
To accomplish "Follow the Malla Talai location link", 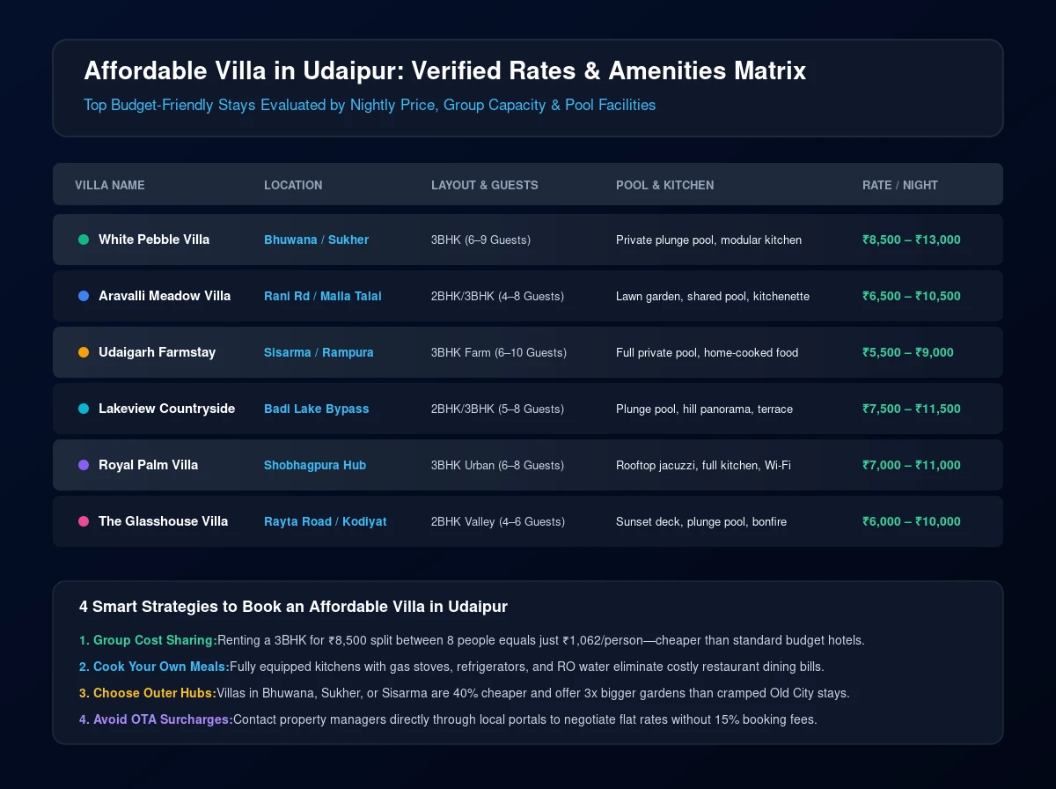I will [x=351, y=296].
